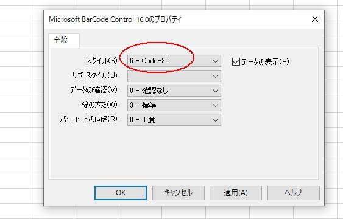Image resolution: width=343 pixels, height=219 pixels.
Task: Open the スタイル(S) dropdown showing Code-39
Action: tap(174, 61)
